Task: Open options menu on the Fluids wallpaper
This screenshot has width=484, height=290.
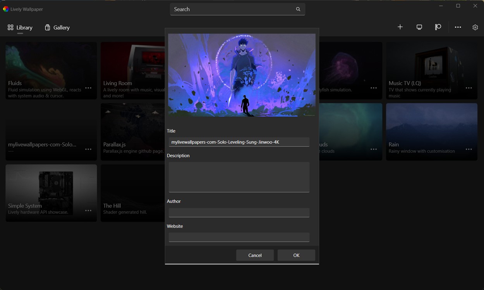Action: (x=88, y=88)
